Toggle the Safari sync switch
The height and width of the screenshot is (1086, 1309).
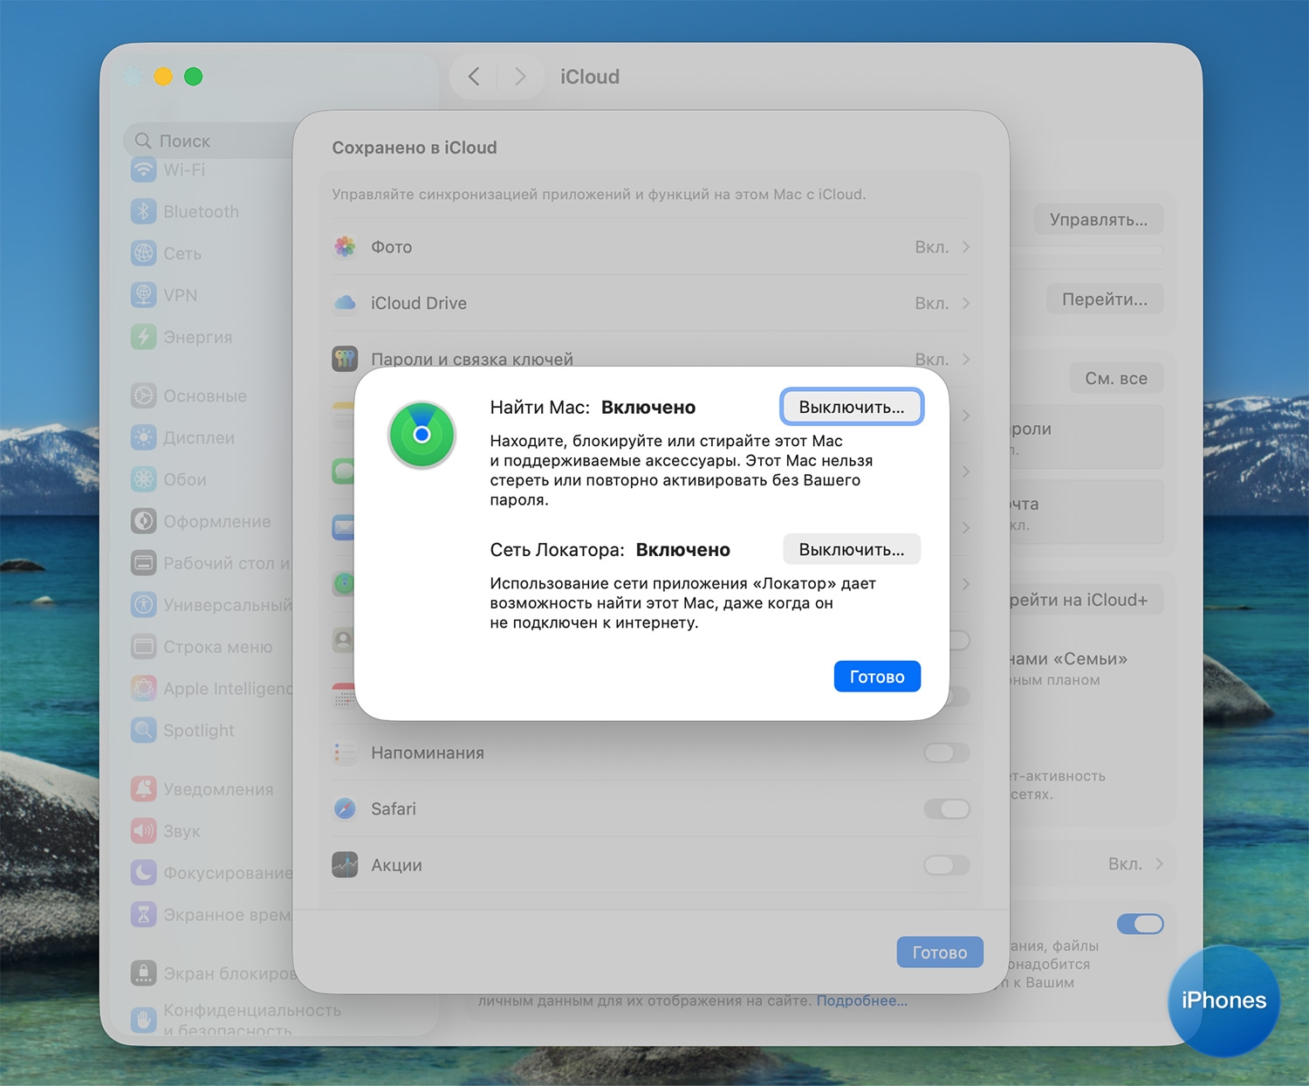[x=946, y=809]
